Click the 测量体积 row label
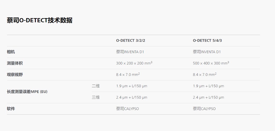 15,63
